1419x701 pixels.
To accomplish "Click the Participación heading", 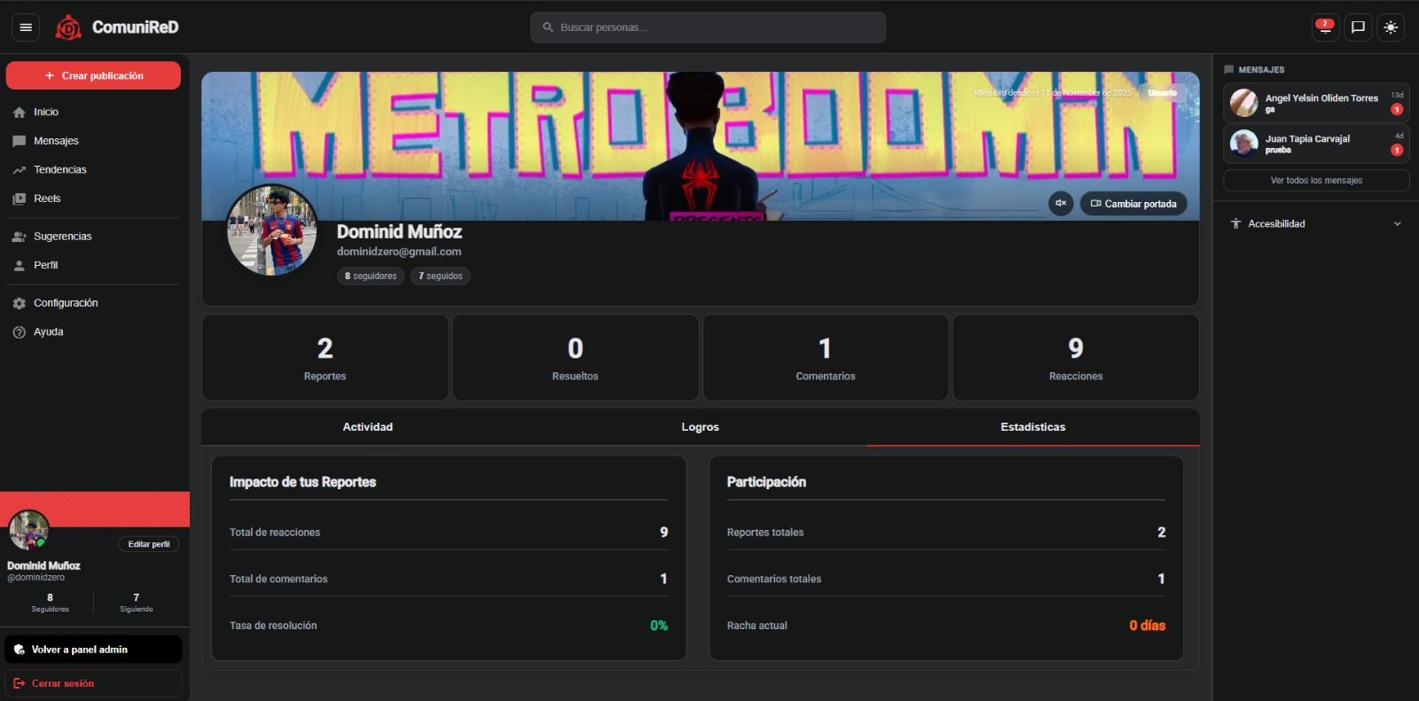I will click(766, 482).
